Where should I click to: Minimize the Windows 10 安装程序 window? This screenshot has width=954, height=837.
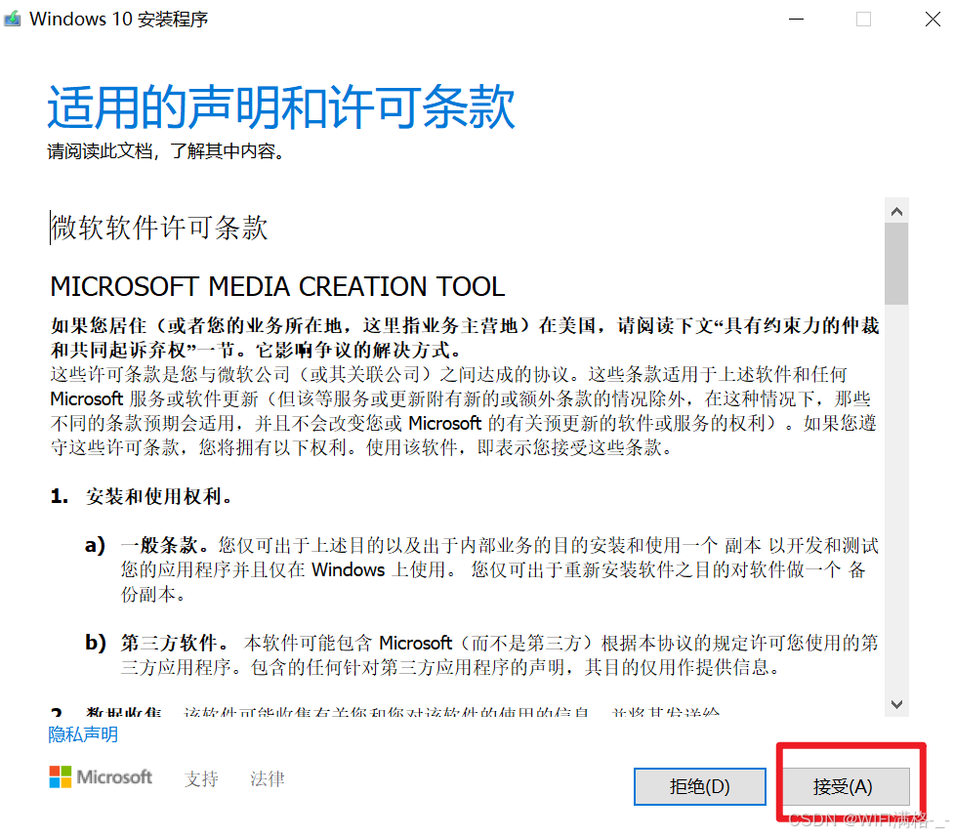(x=796, y=19)
